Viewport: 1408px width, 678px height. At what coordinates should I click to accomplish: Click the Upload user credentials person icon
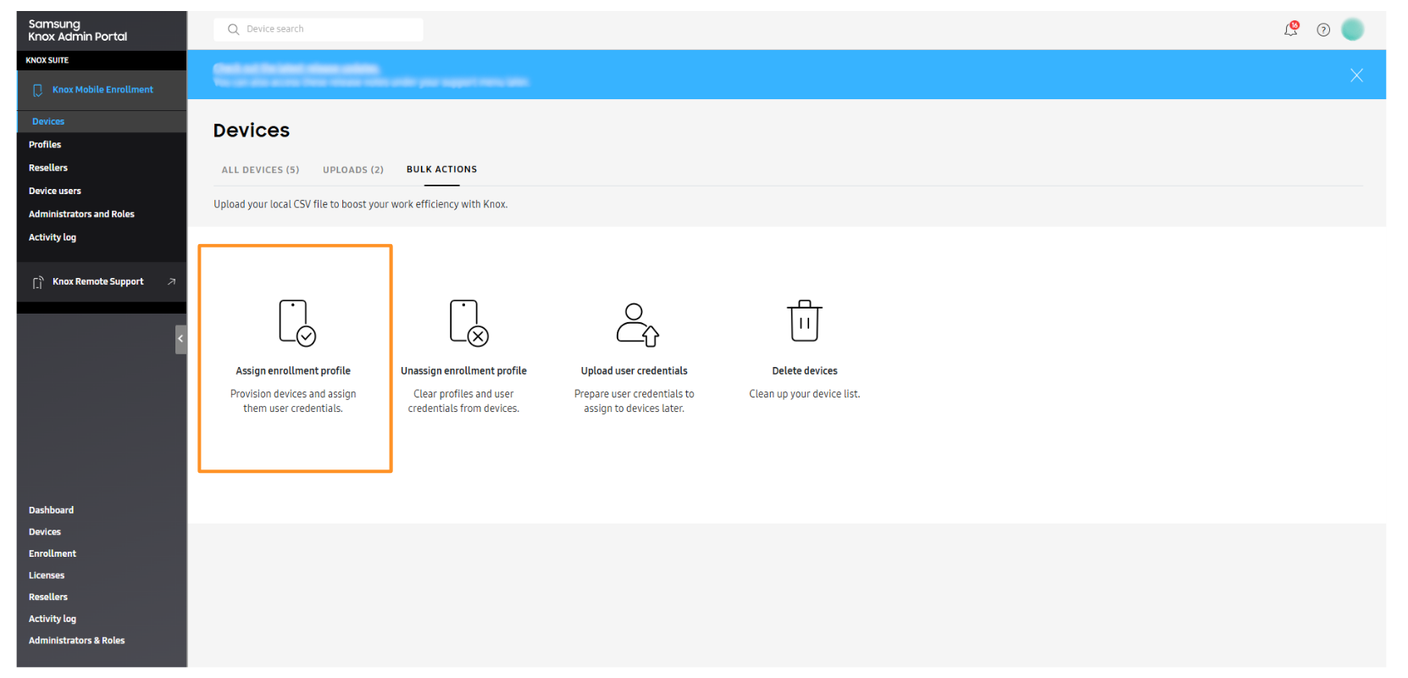pos(636,324)
